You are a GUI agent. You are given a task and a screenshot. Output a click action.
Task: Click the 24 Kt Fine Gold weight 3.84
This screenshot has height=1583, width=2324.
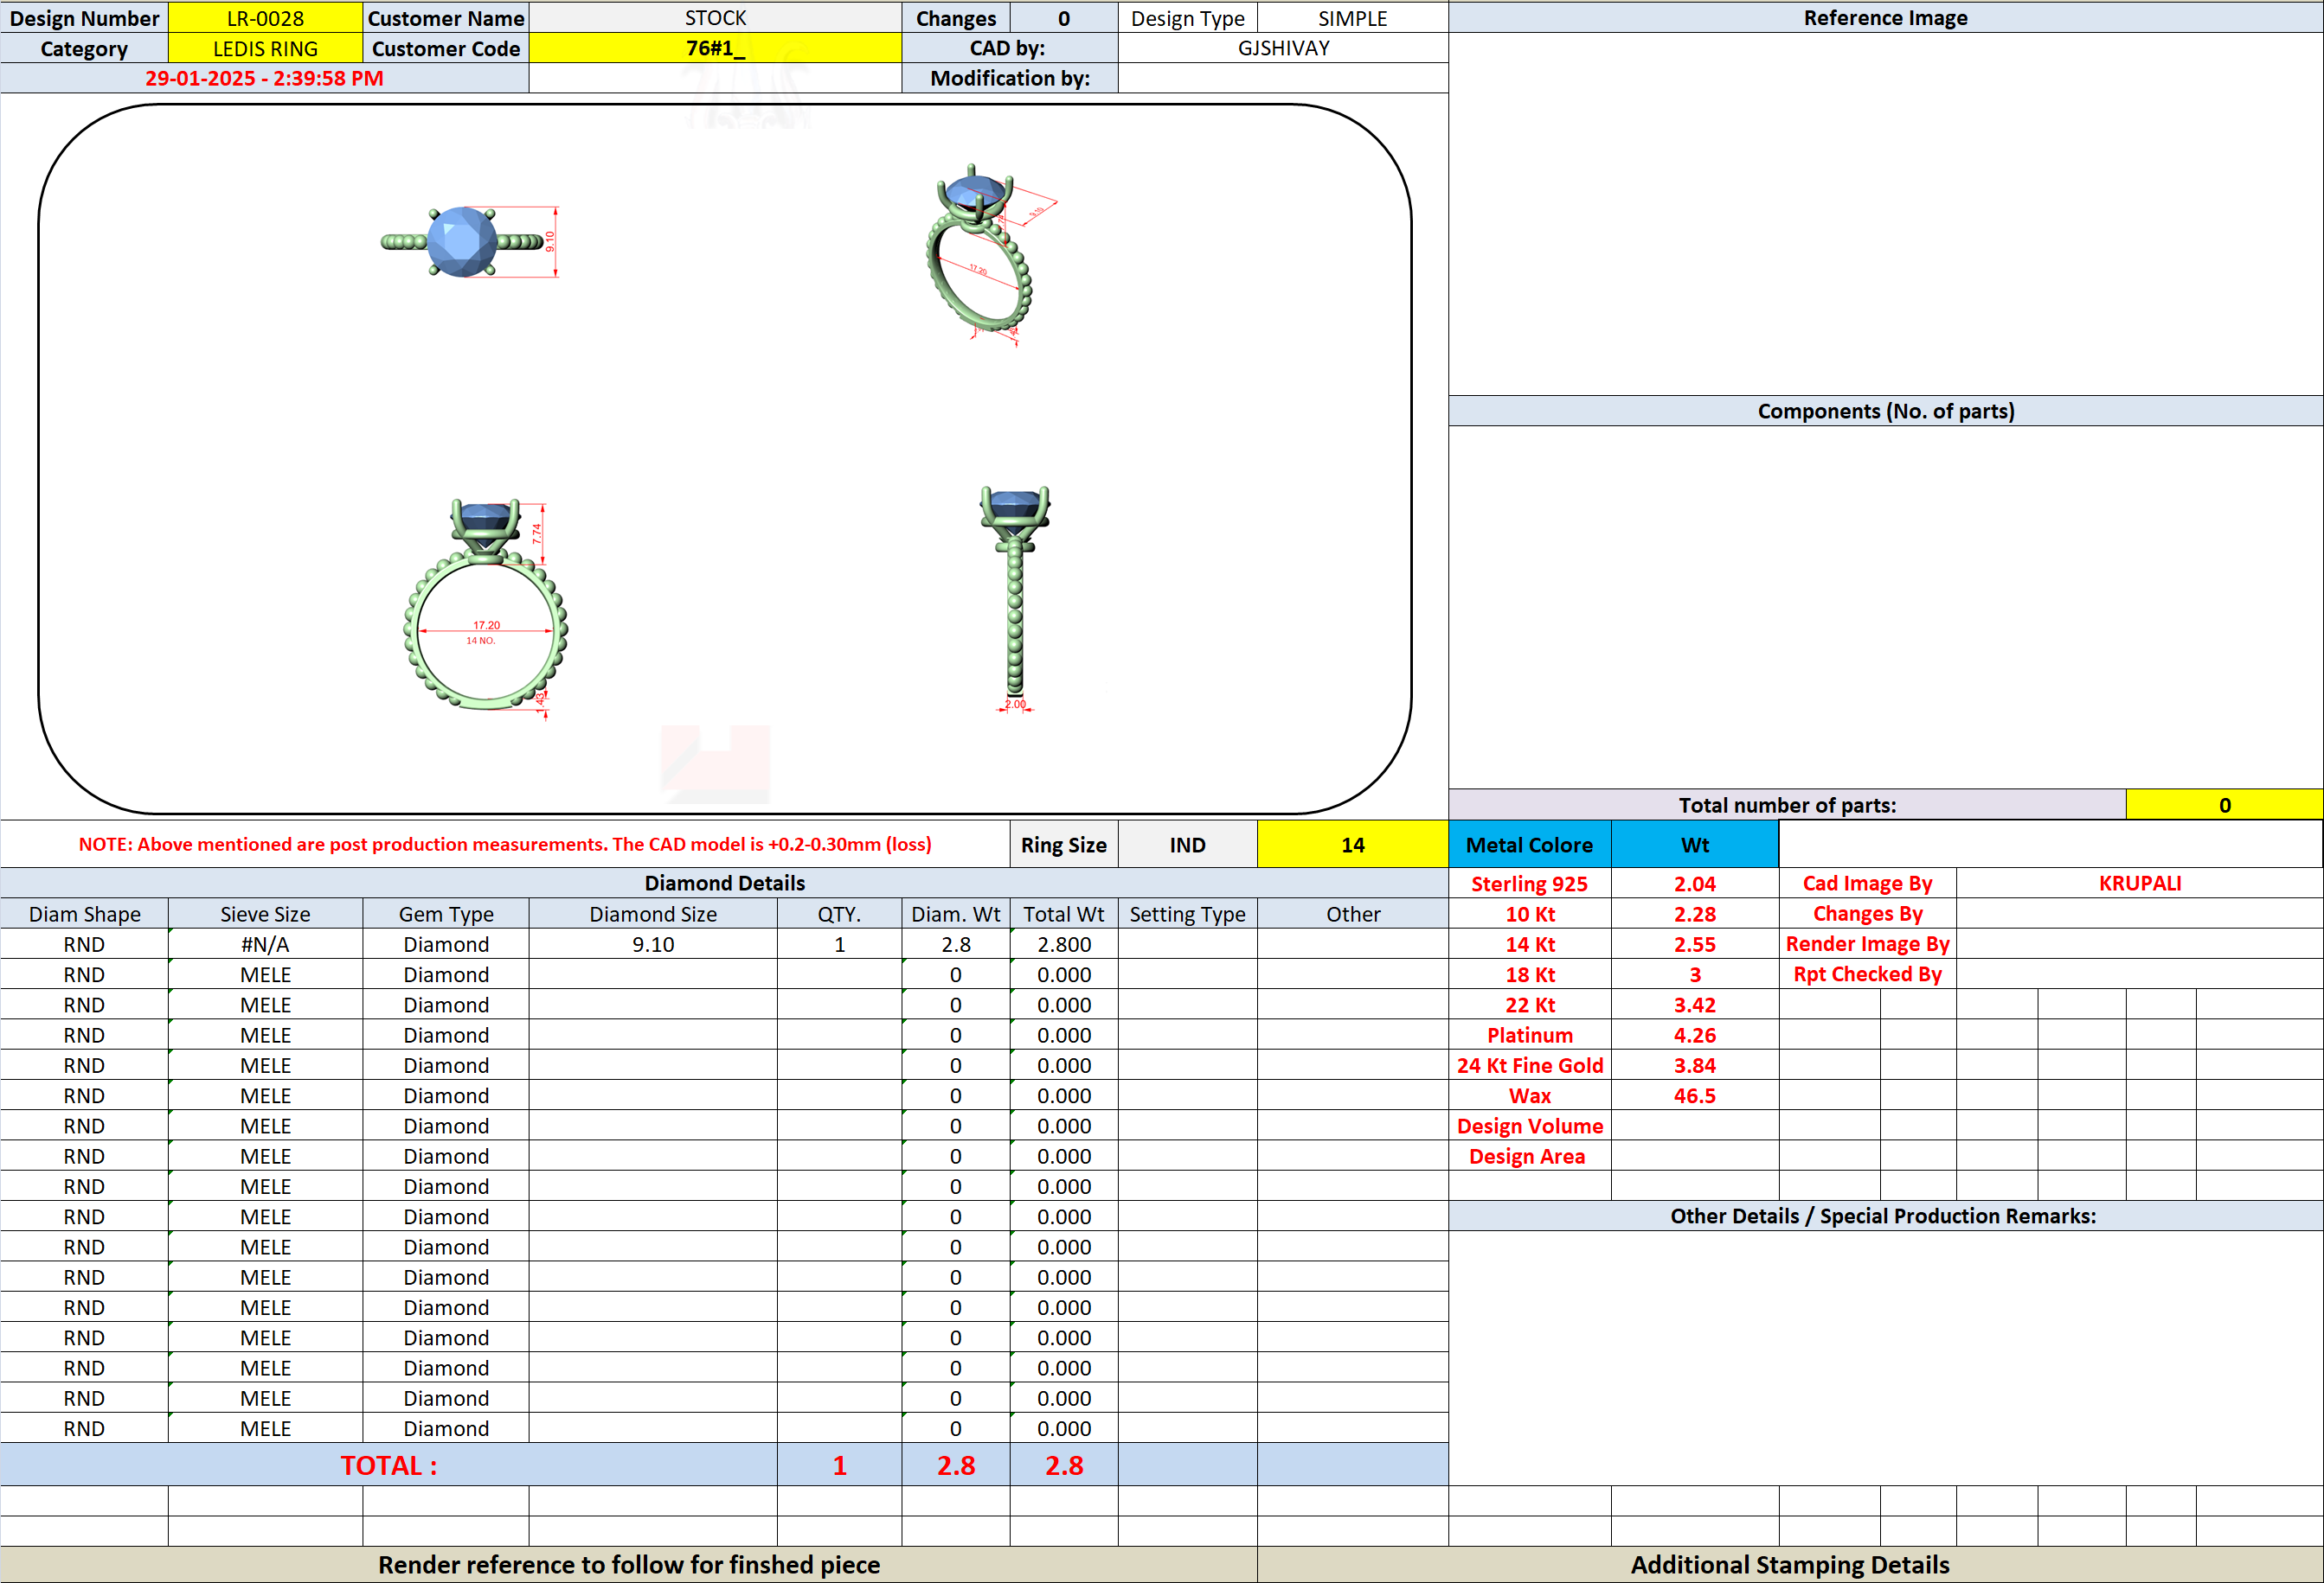pyautogui.click(x=1695, y=1065)
